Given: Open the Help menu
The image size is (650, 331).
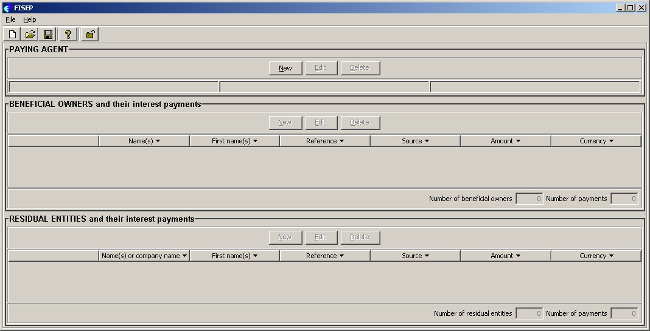Looking at the screenshot, I should click(x=30, y=19).
